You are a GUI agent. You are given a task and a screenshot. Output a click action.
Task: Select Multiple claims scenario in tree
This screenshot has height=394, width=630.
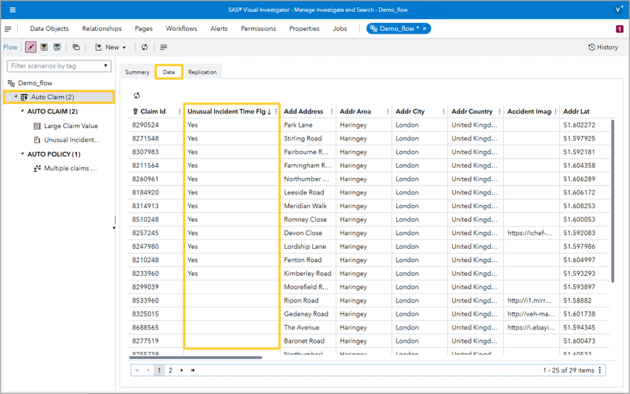(70, 168)
